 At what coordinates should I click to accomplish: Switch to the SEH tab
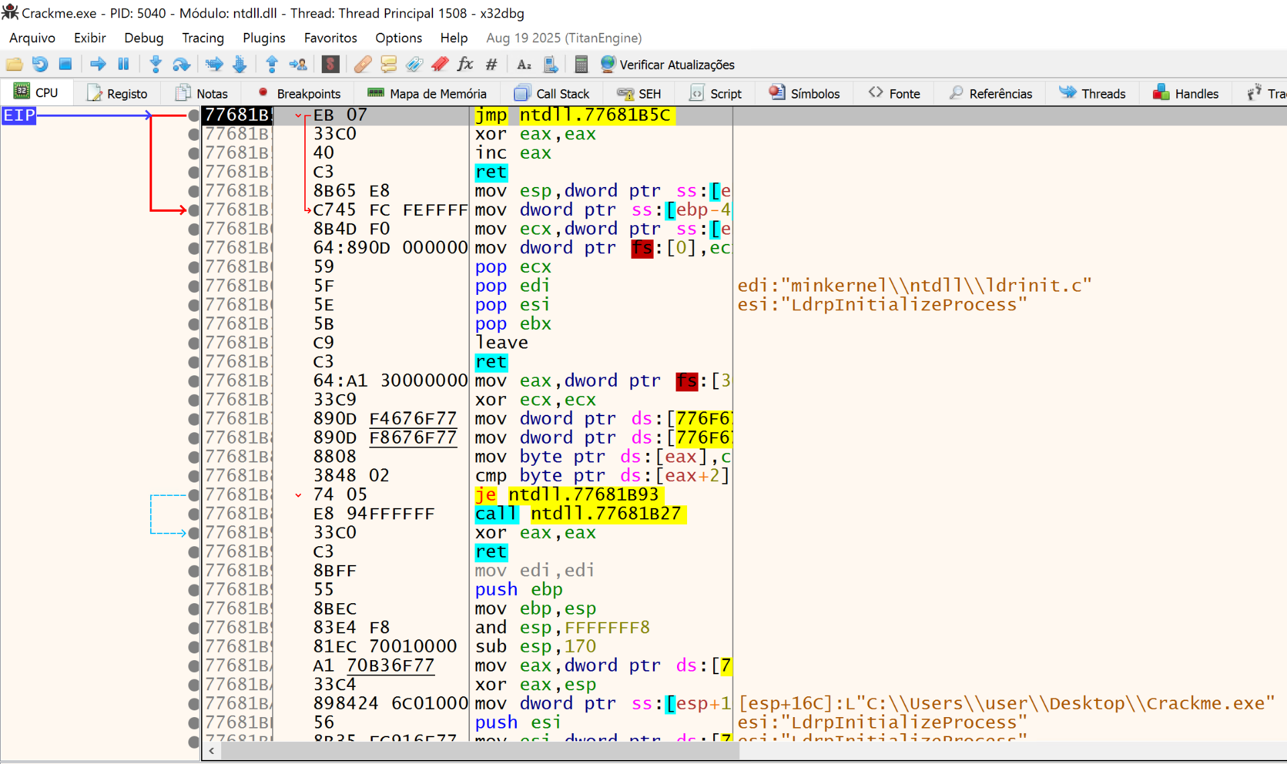(x=639, y=93)
